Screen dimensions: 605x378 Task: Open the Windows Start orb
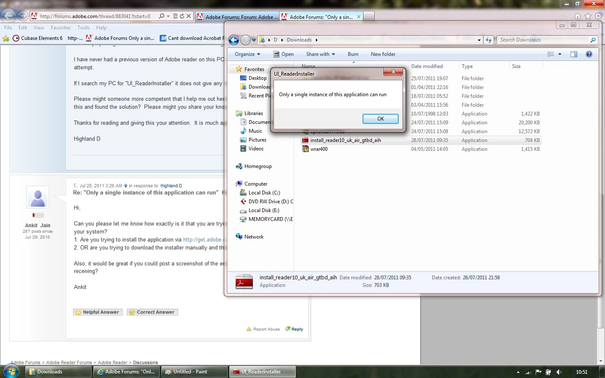(x=11, y=372)
